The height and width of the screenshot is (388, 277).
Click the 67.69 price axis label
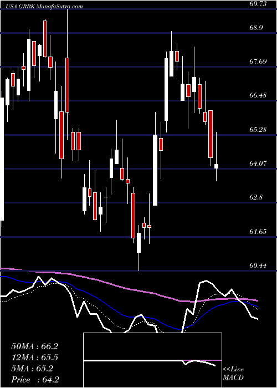coord(259,61)
